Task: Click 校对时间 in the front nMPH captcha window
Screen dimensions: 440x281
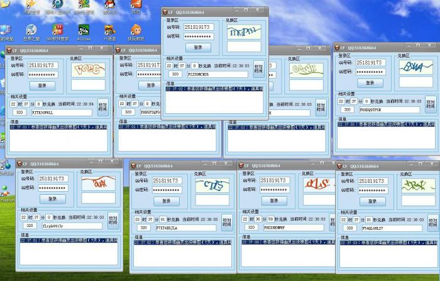Action: tap(258, 69)
